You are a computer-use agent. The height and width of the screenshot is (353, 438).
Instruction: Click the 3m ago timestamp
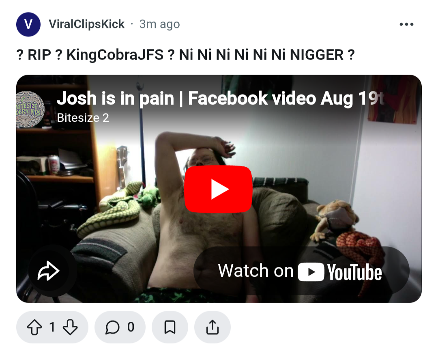pos(159,24)
